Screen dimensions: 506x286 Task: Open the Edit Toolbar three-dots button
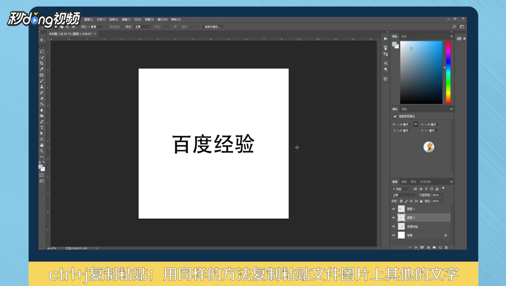pos(42,157)
